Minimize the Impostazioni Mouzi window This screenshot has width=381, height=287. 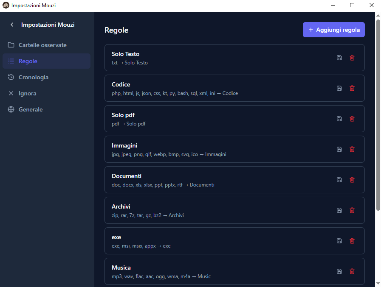[x=333, y=5]
